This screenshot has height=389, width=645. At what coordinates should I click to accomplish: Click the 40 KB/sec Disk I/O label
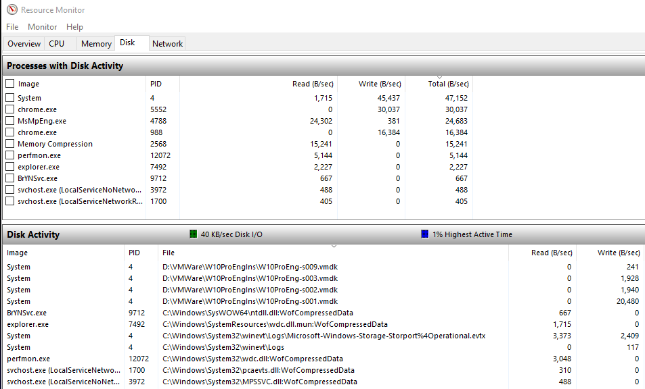click(x=231, y=234)
